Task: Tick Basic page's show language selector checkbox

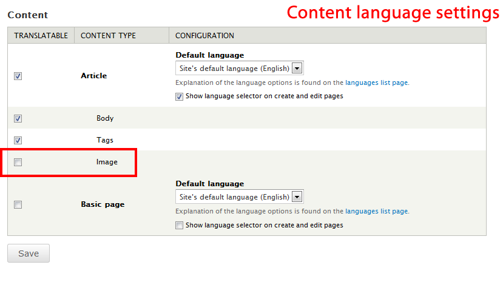Action: (179, 226)
